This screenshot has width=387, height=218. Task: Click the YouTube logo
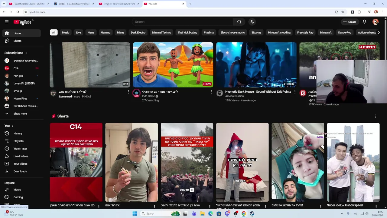point(22,22)
